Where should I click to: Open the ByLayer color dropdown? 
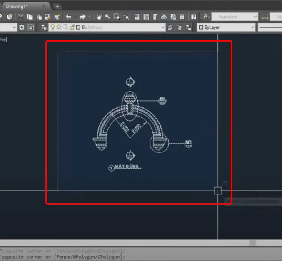pos(226,27)
